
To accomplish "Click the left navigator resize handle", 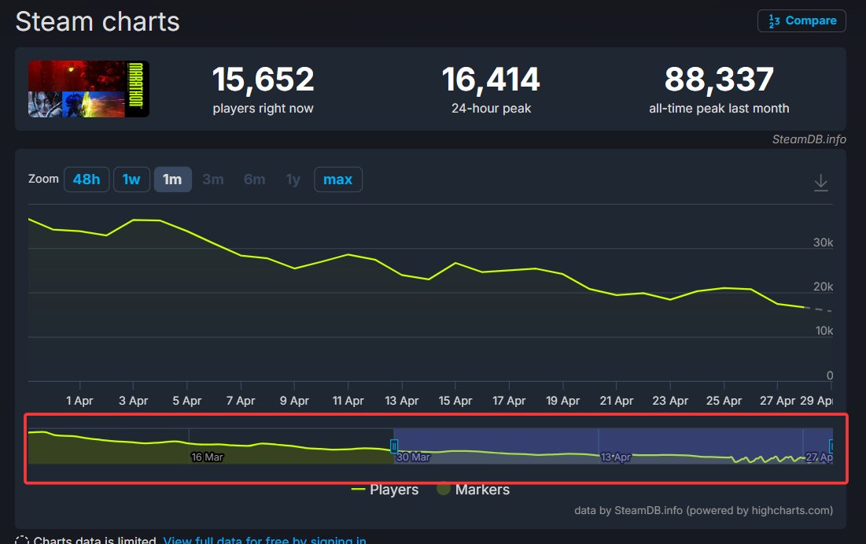I will point(394,446).
